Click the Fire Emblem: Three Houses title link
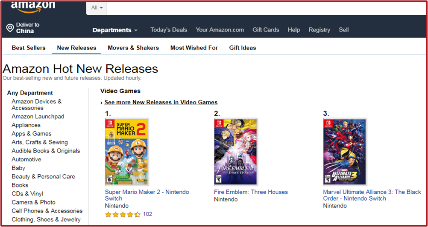This screenshot has width=428, height=227. [251, 192]
